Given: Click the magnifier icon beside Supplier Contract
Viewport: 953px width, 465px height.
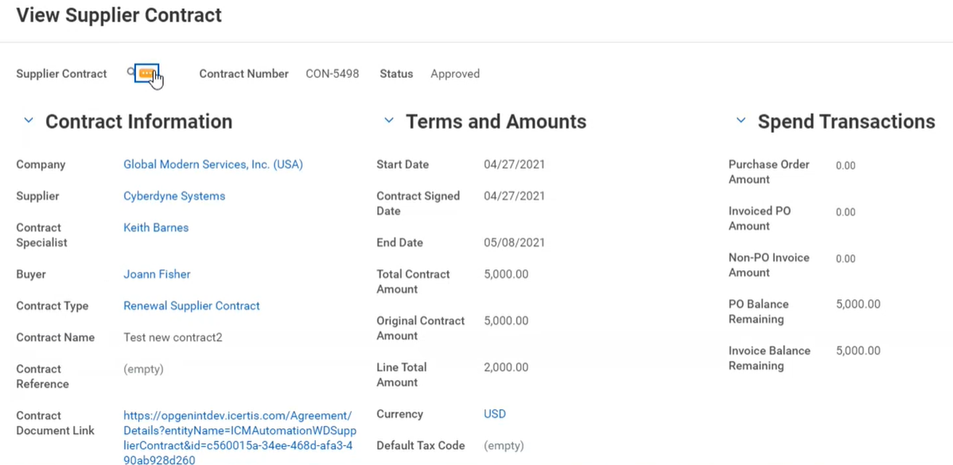Looking at the screenshot, I should (x=131, y=72).
